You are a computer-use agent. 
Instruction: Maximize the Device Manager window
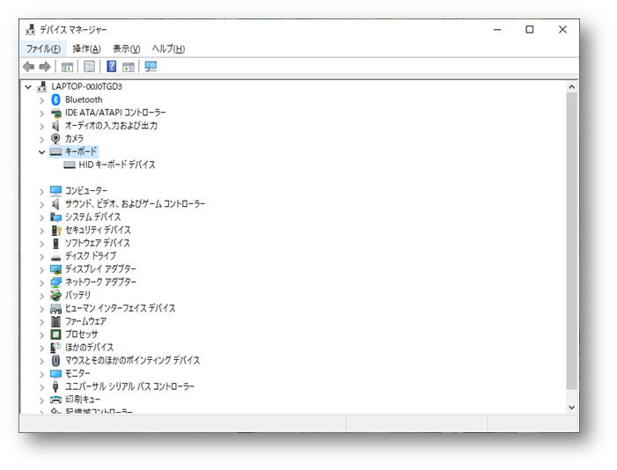click(x=530, y=30)
